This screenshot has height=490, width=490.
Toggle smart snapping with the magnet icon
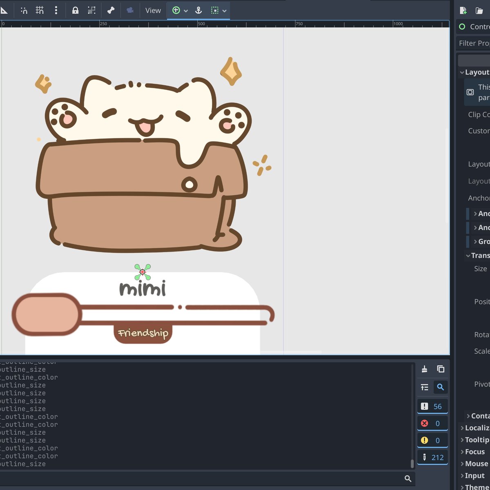click(x=24, y=10)
